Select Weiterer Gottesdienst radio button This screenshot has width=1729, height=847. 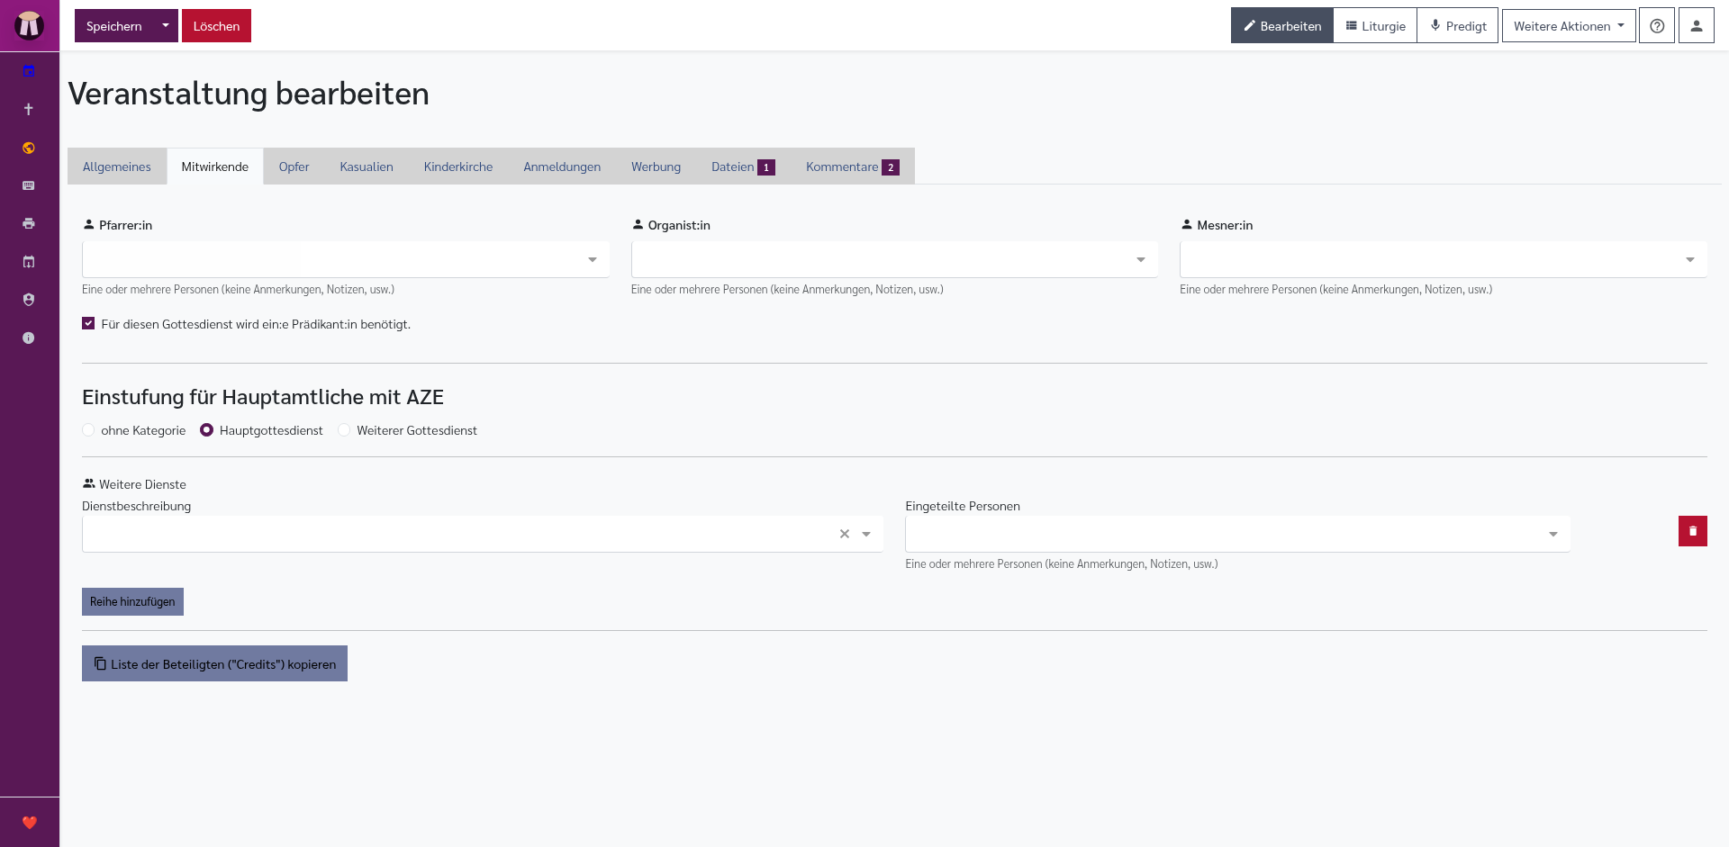coord(344,430)
